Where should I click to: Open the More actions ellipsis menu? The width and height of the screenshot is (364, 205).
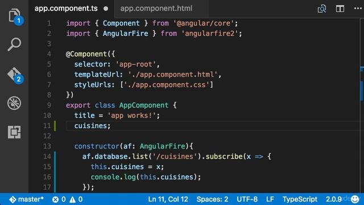358,9
